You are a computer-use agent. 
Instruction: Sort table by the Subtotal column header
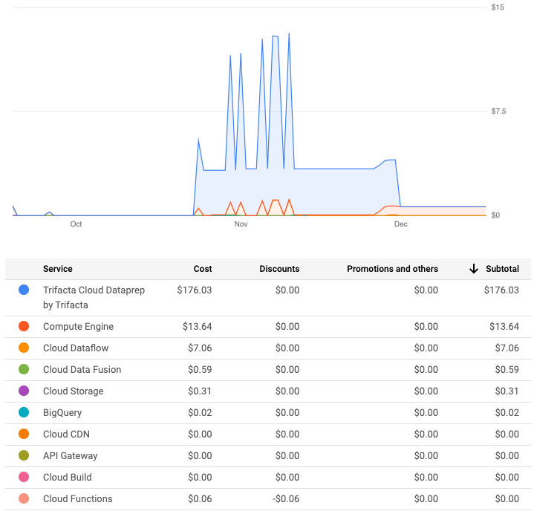click(502, 269)
